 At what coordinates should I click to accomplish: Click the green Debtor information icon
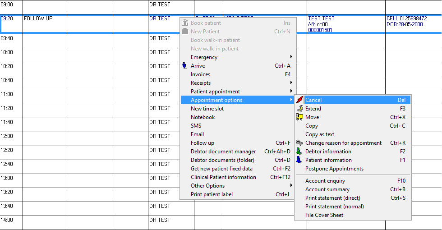[299, 152]
